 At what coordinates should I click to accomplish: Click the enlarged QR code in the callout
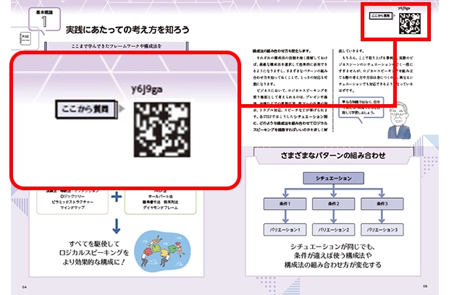[162, 129]
